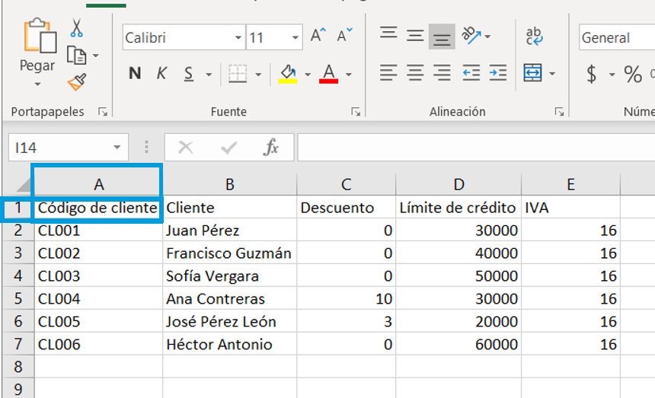Open the font name Calibri dropdown

[x=238, y=37]
